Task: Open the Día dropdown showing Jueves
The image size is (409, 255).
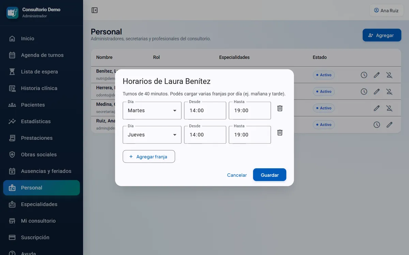Action: pyautogui.click(x=152, y=135)
